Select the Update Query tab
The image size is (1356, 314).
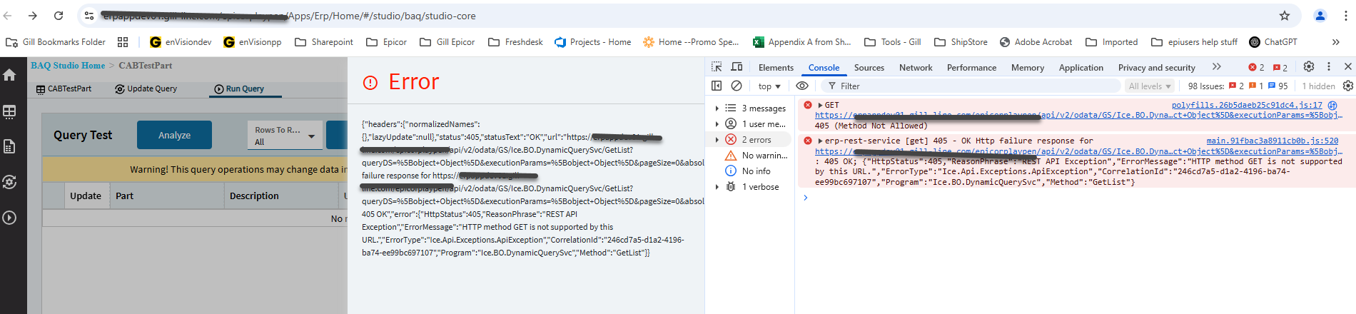tap(146, 89)
